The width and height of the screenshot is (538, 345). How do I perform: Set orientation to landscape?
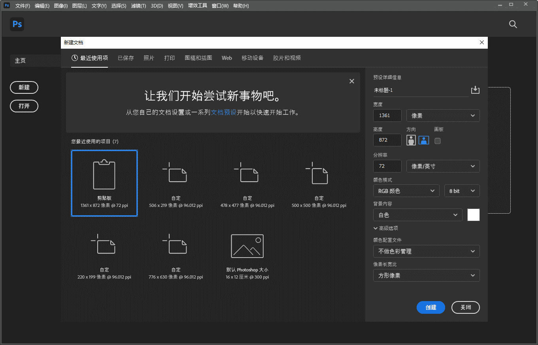424,140
